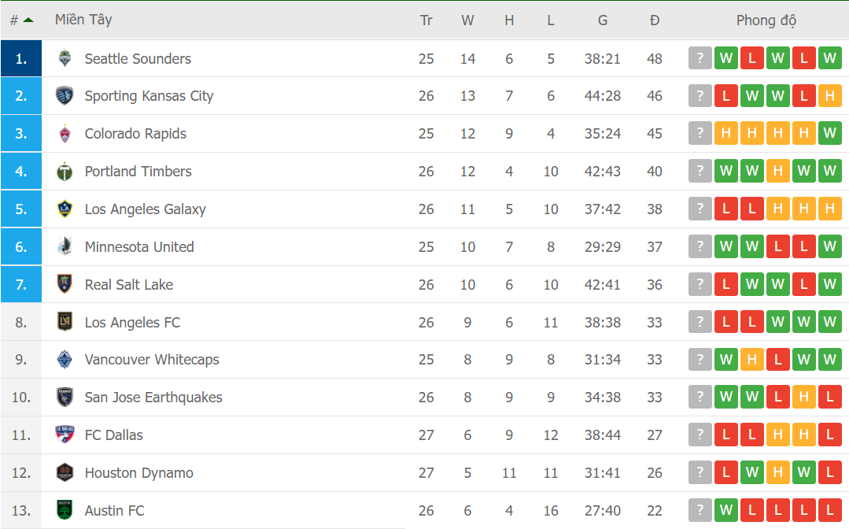Open the FC Dallas team link
This screenshot has height=529, width=849.
click(x=114, y=435)
